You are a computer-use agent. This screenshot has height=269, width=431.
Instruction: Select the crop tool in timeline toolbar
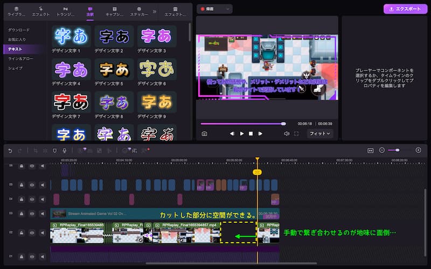pos(36,151)
